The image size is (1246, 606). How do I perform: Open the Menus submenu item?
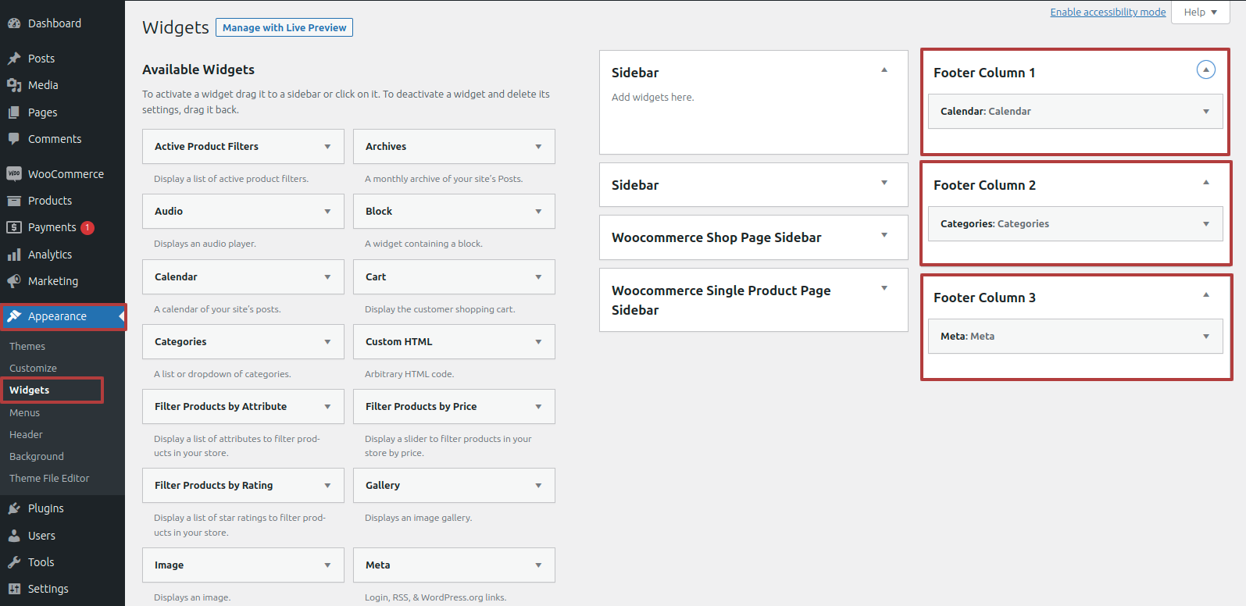[25, 412]
